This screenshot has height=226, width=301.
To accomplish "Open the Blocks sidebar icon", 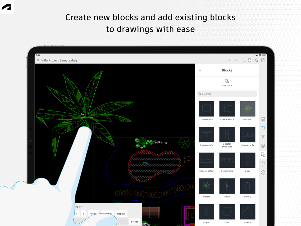I will (x=263, y=155).
